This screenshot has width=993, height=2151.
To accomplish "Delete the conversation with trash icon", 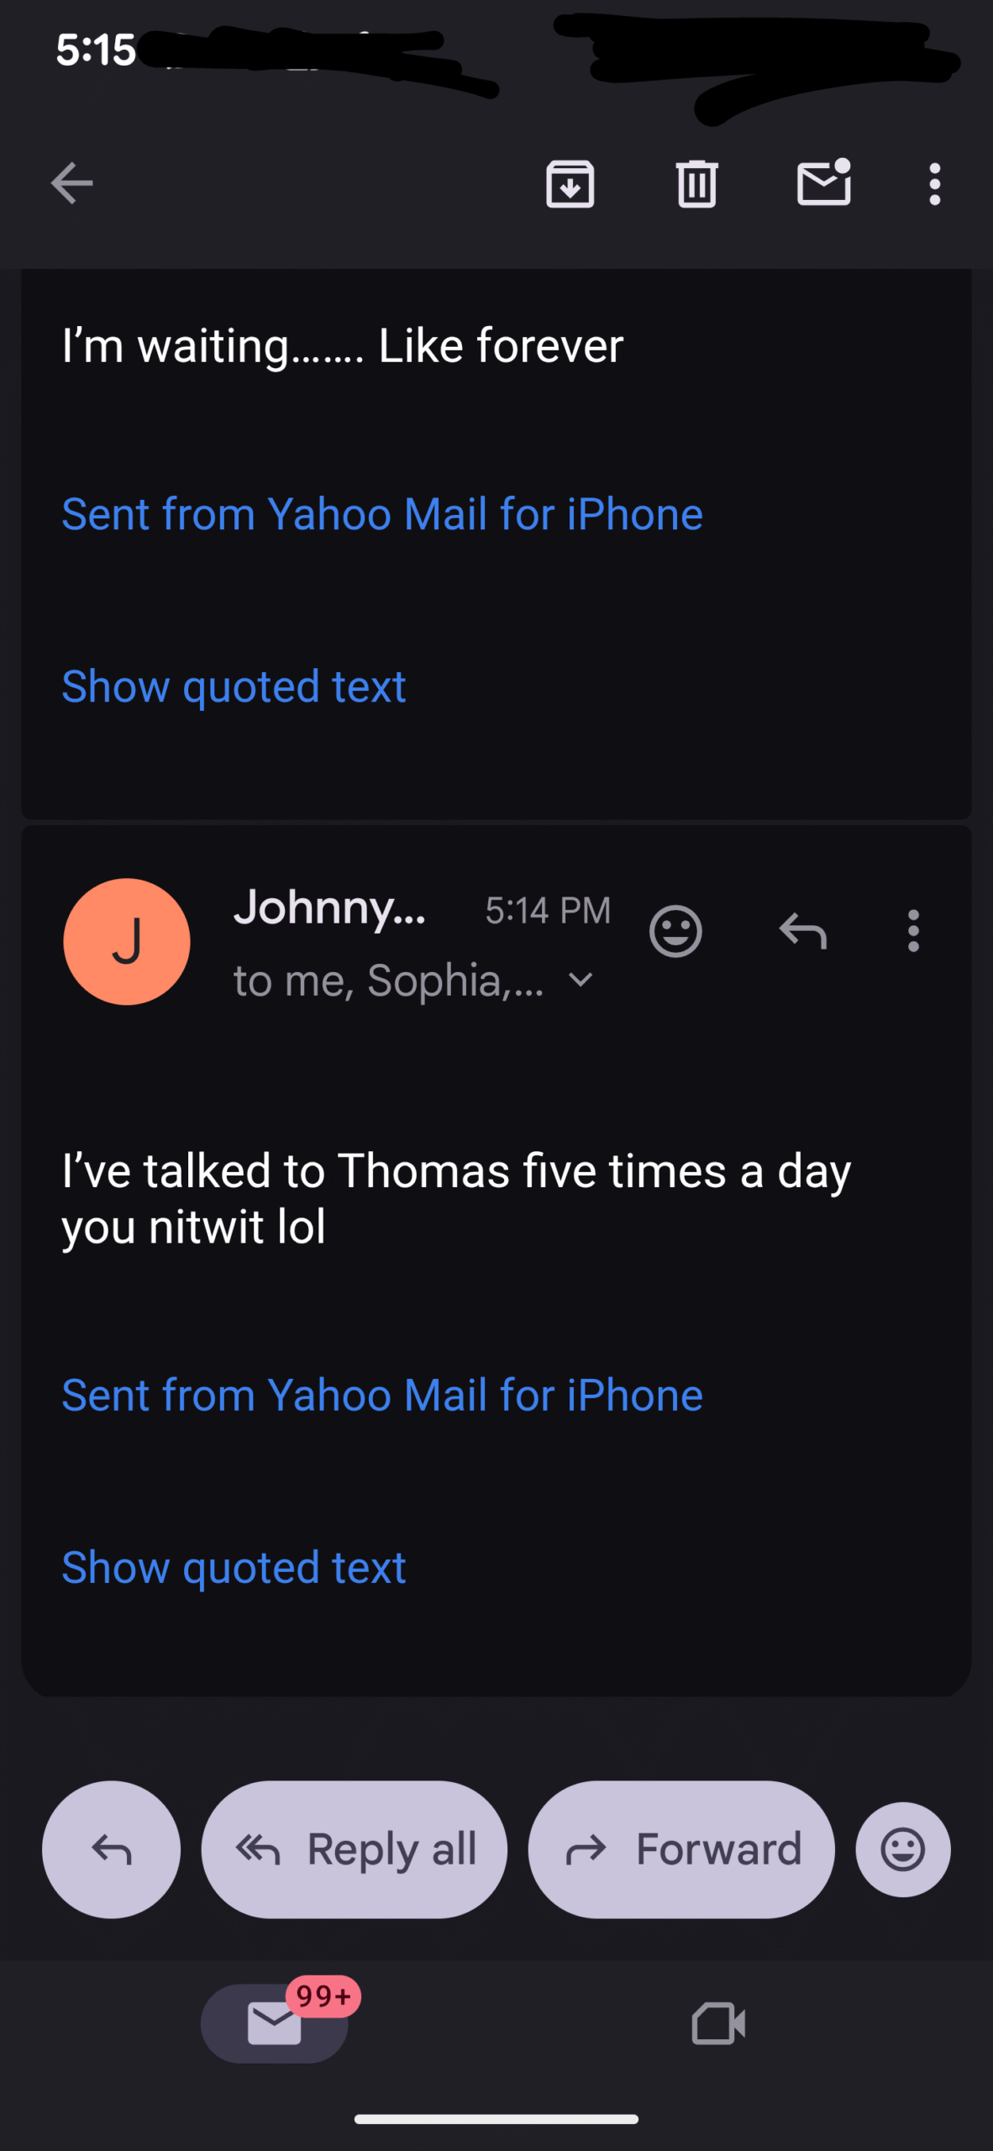I will (x=696, y=183).
